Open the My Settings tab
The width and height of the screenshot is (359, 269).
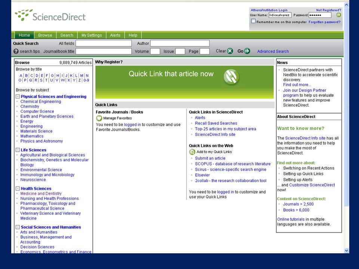[x=92, y=35]
